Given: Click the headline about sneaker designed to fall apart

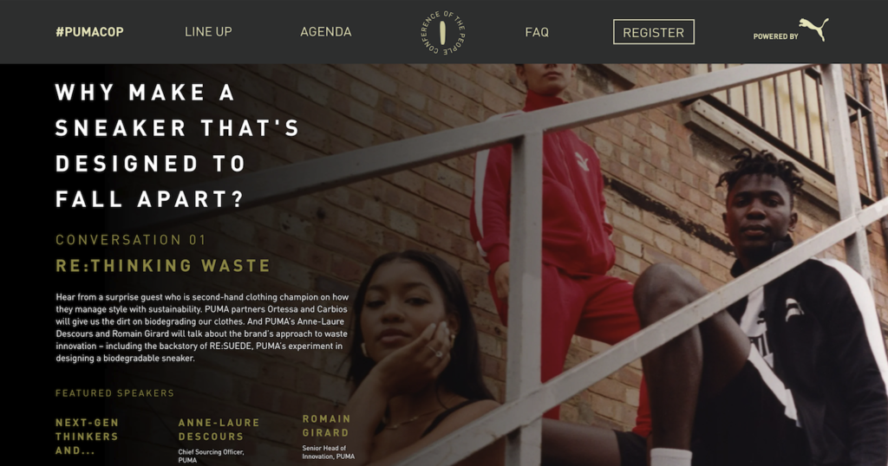Looking at the screenshot, I should [177, 146].
